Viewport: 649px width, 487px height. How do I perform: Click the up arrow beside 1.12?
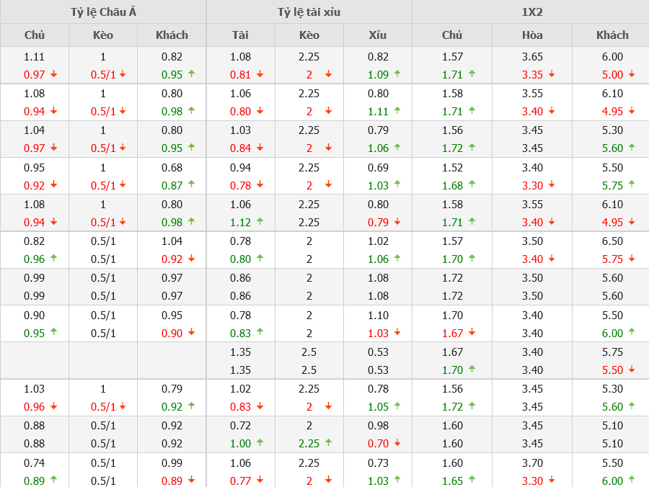260,222
